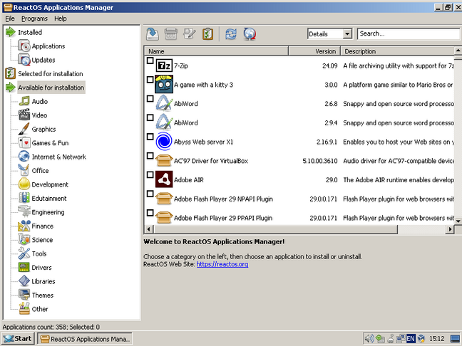Click horizontal scrollbar left arrow

148,229
